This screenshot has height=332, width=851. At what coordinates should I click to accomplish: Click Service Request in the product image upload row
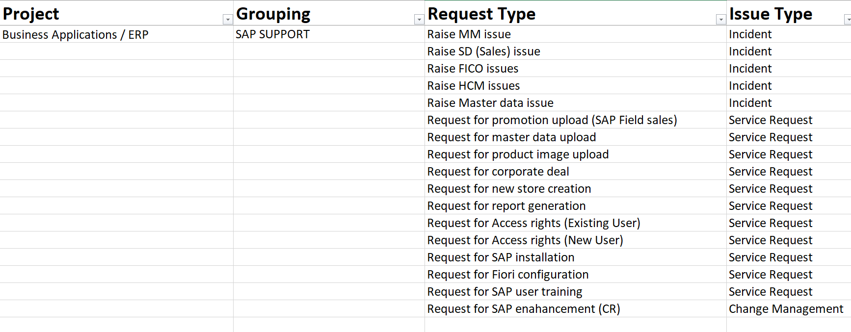pos(789,154)
